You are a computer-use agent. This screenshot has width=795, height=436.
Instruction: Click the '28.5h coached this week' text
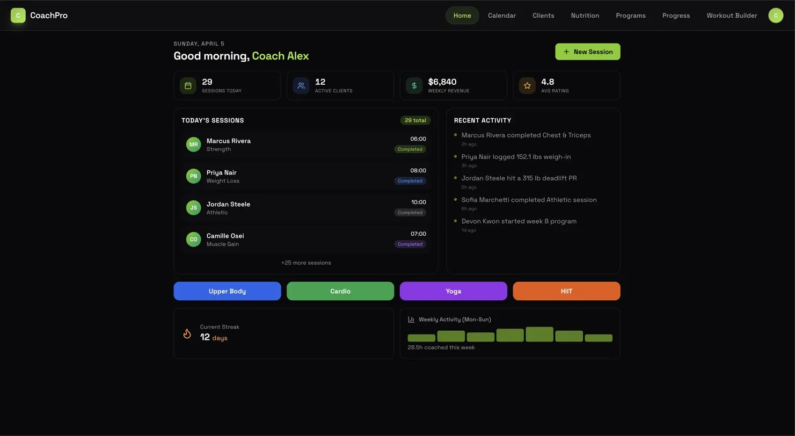[x=441, y=347]
